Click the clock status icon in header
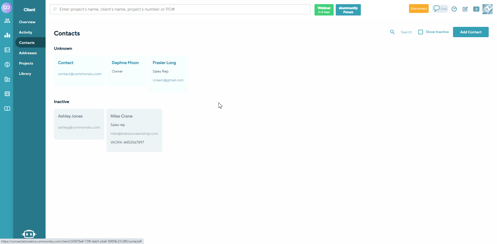Image resolution: width=497 pixels, height=244 pixels. pos(454,9)
